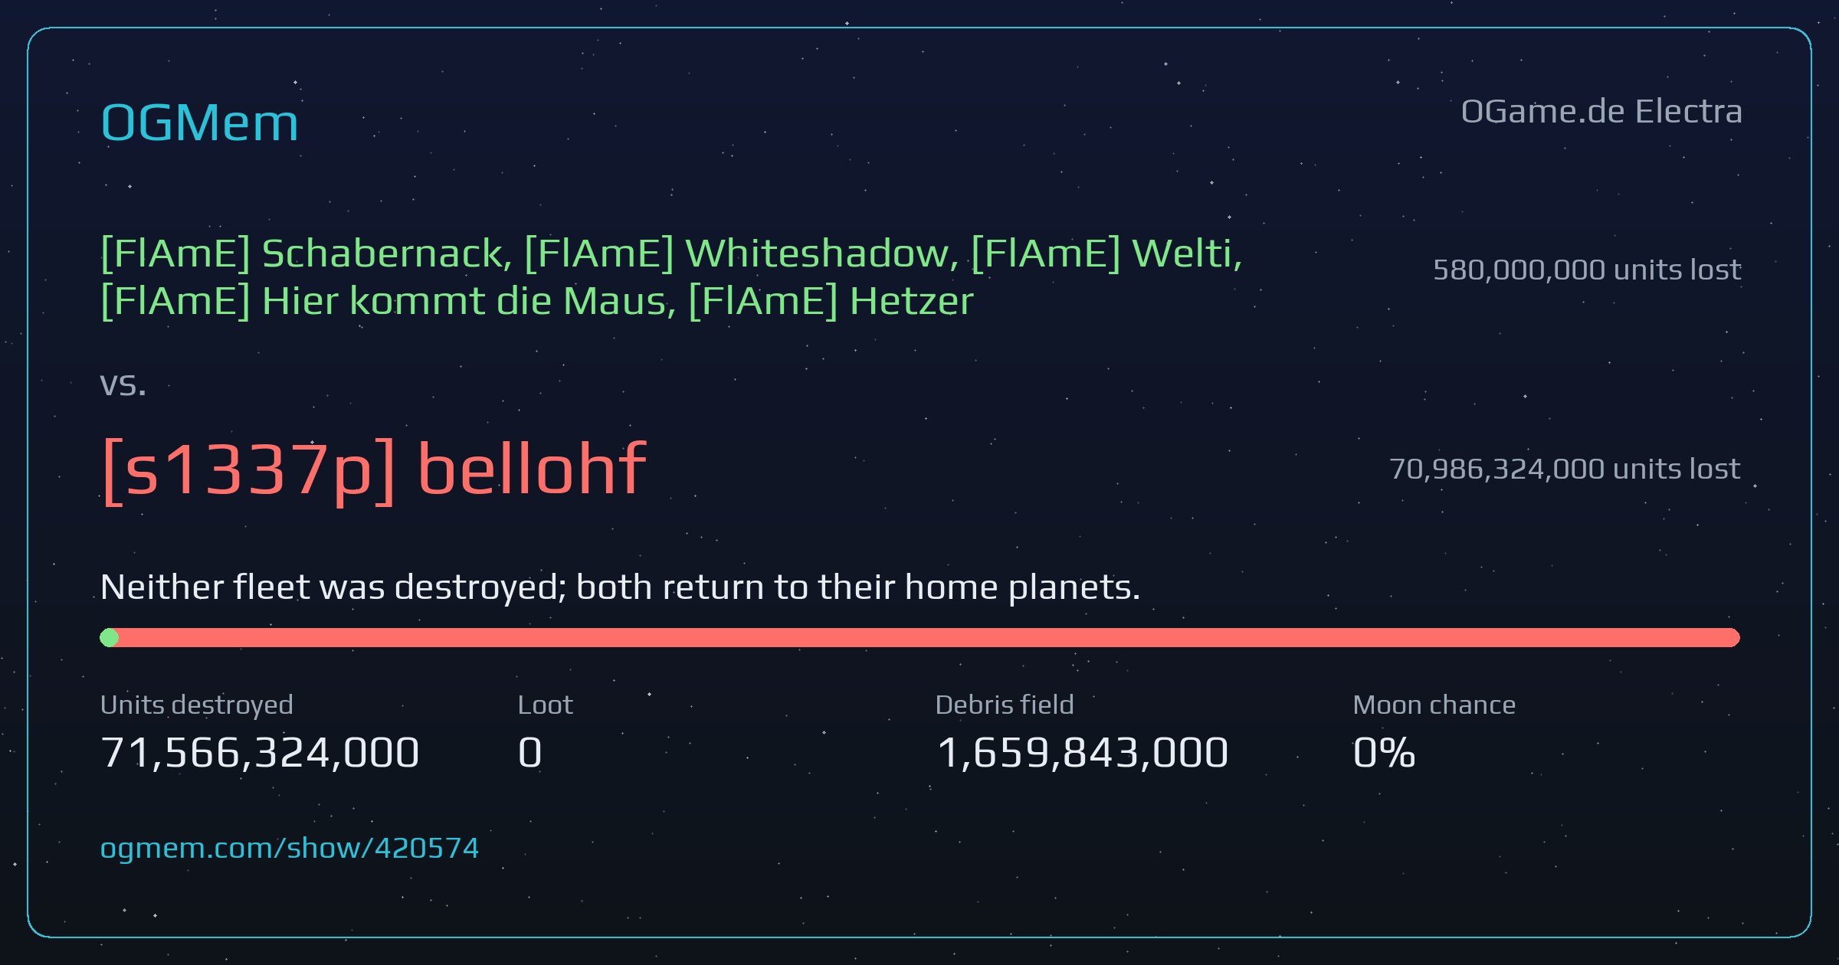
Task: Open the ogmem.com/show/420574 link
Action: (x=290, y=849)
